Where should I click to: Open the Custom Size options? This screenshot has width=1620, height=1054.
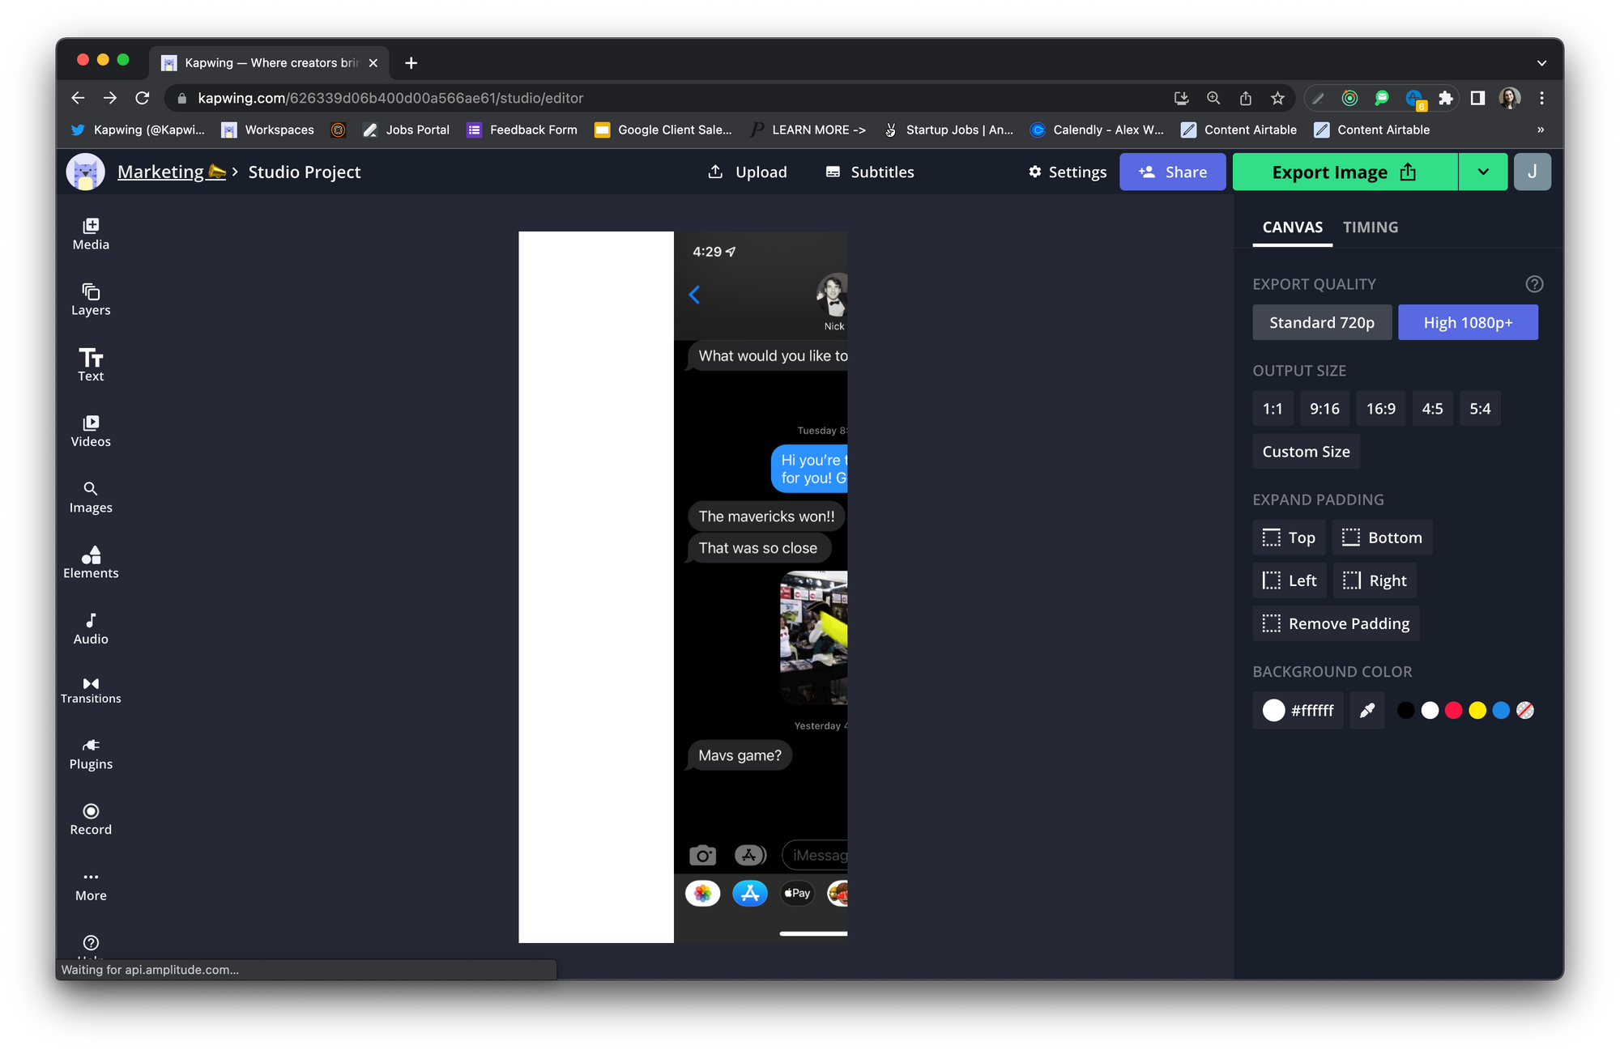[1305, 452]
